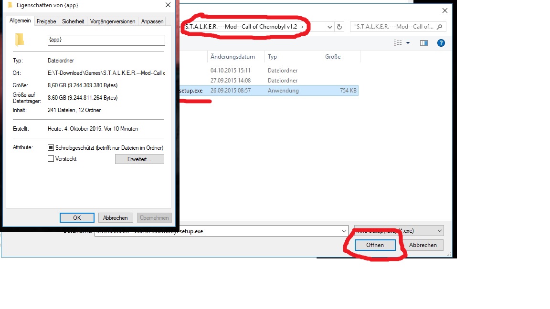550x309 pixels.
Task: Enable the Versteckt checkbox
Action: tap(51, 159)
